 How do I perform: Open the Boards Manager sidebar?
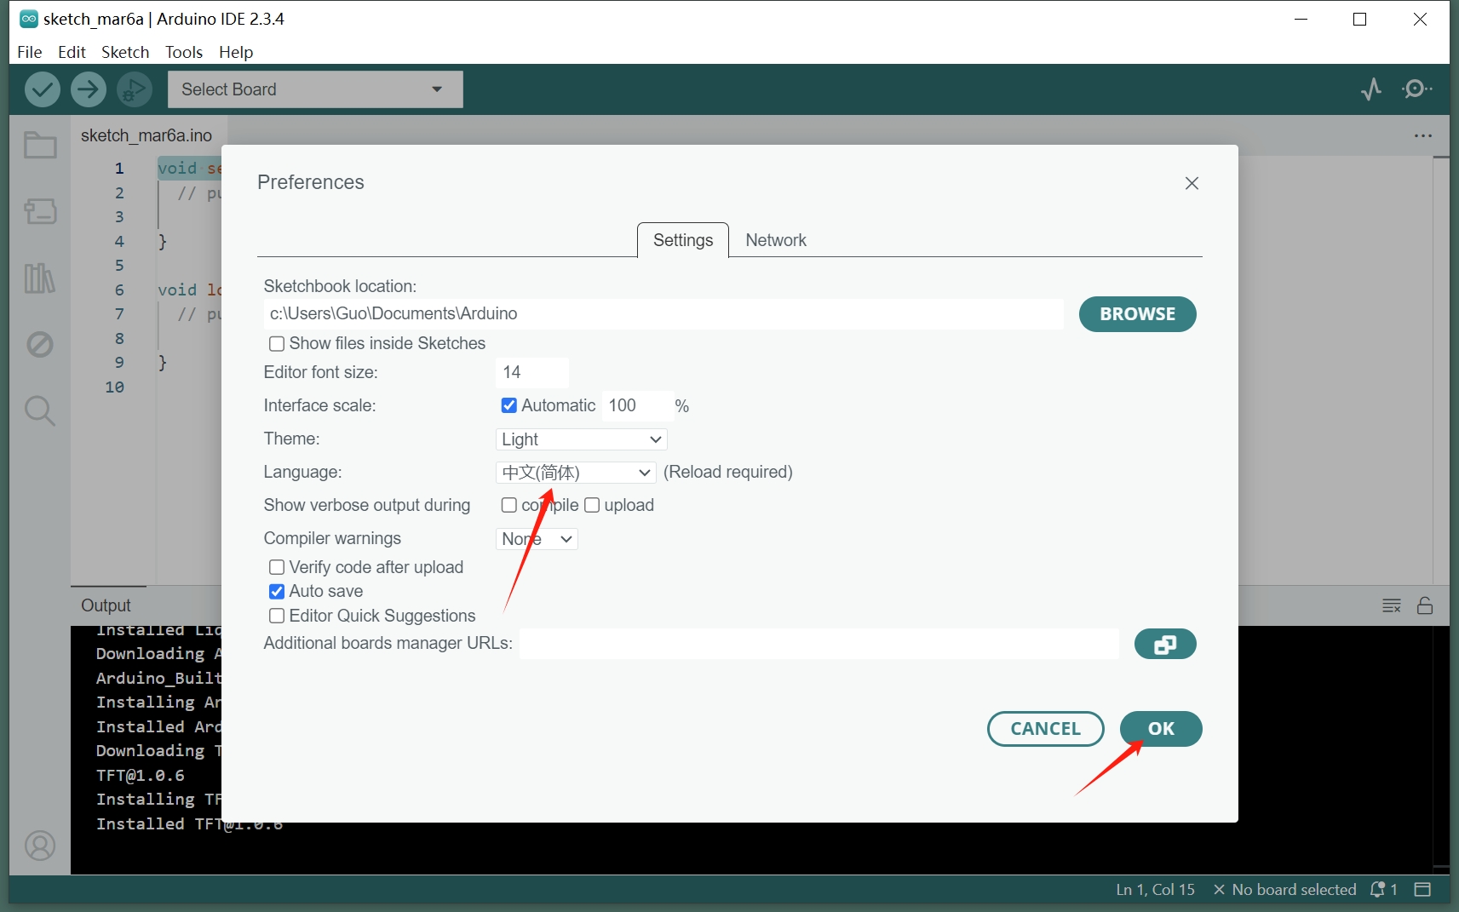(40, 211)
